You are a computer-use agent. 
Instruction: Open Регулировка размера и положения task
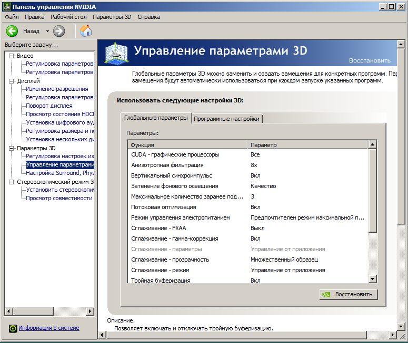coord(60,131)
